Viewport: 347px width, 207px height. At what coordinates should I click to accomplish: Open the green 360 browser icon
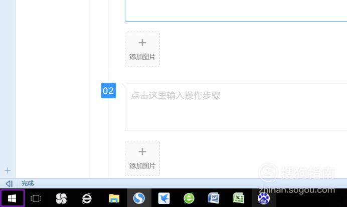(x=189, y=198)
